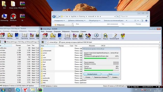Click the Skype taskbar icon

point(18,90)
